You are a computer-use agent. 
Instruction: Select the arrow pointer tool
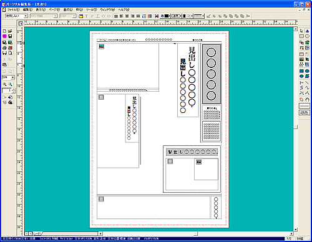click(x=301, y=31)
